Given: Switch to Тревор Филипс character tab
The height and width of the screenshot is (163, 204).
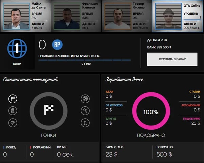Looking at the screenshot, I should pos(127,15).
